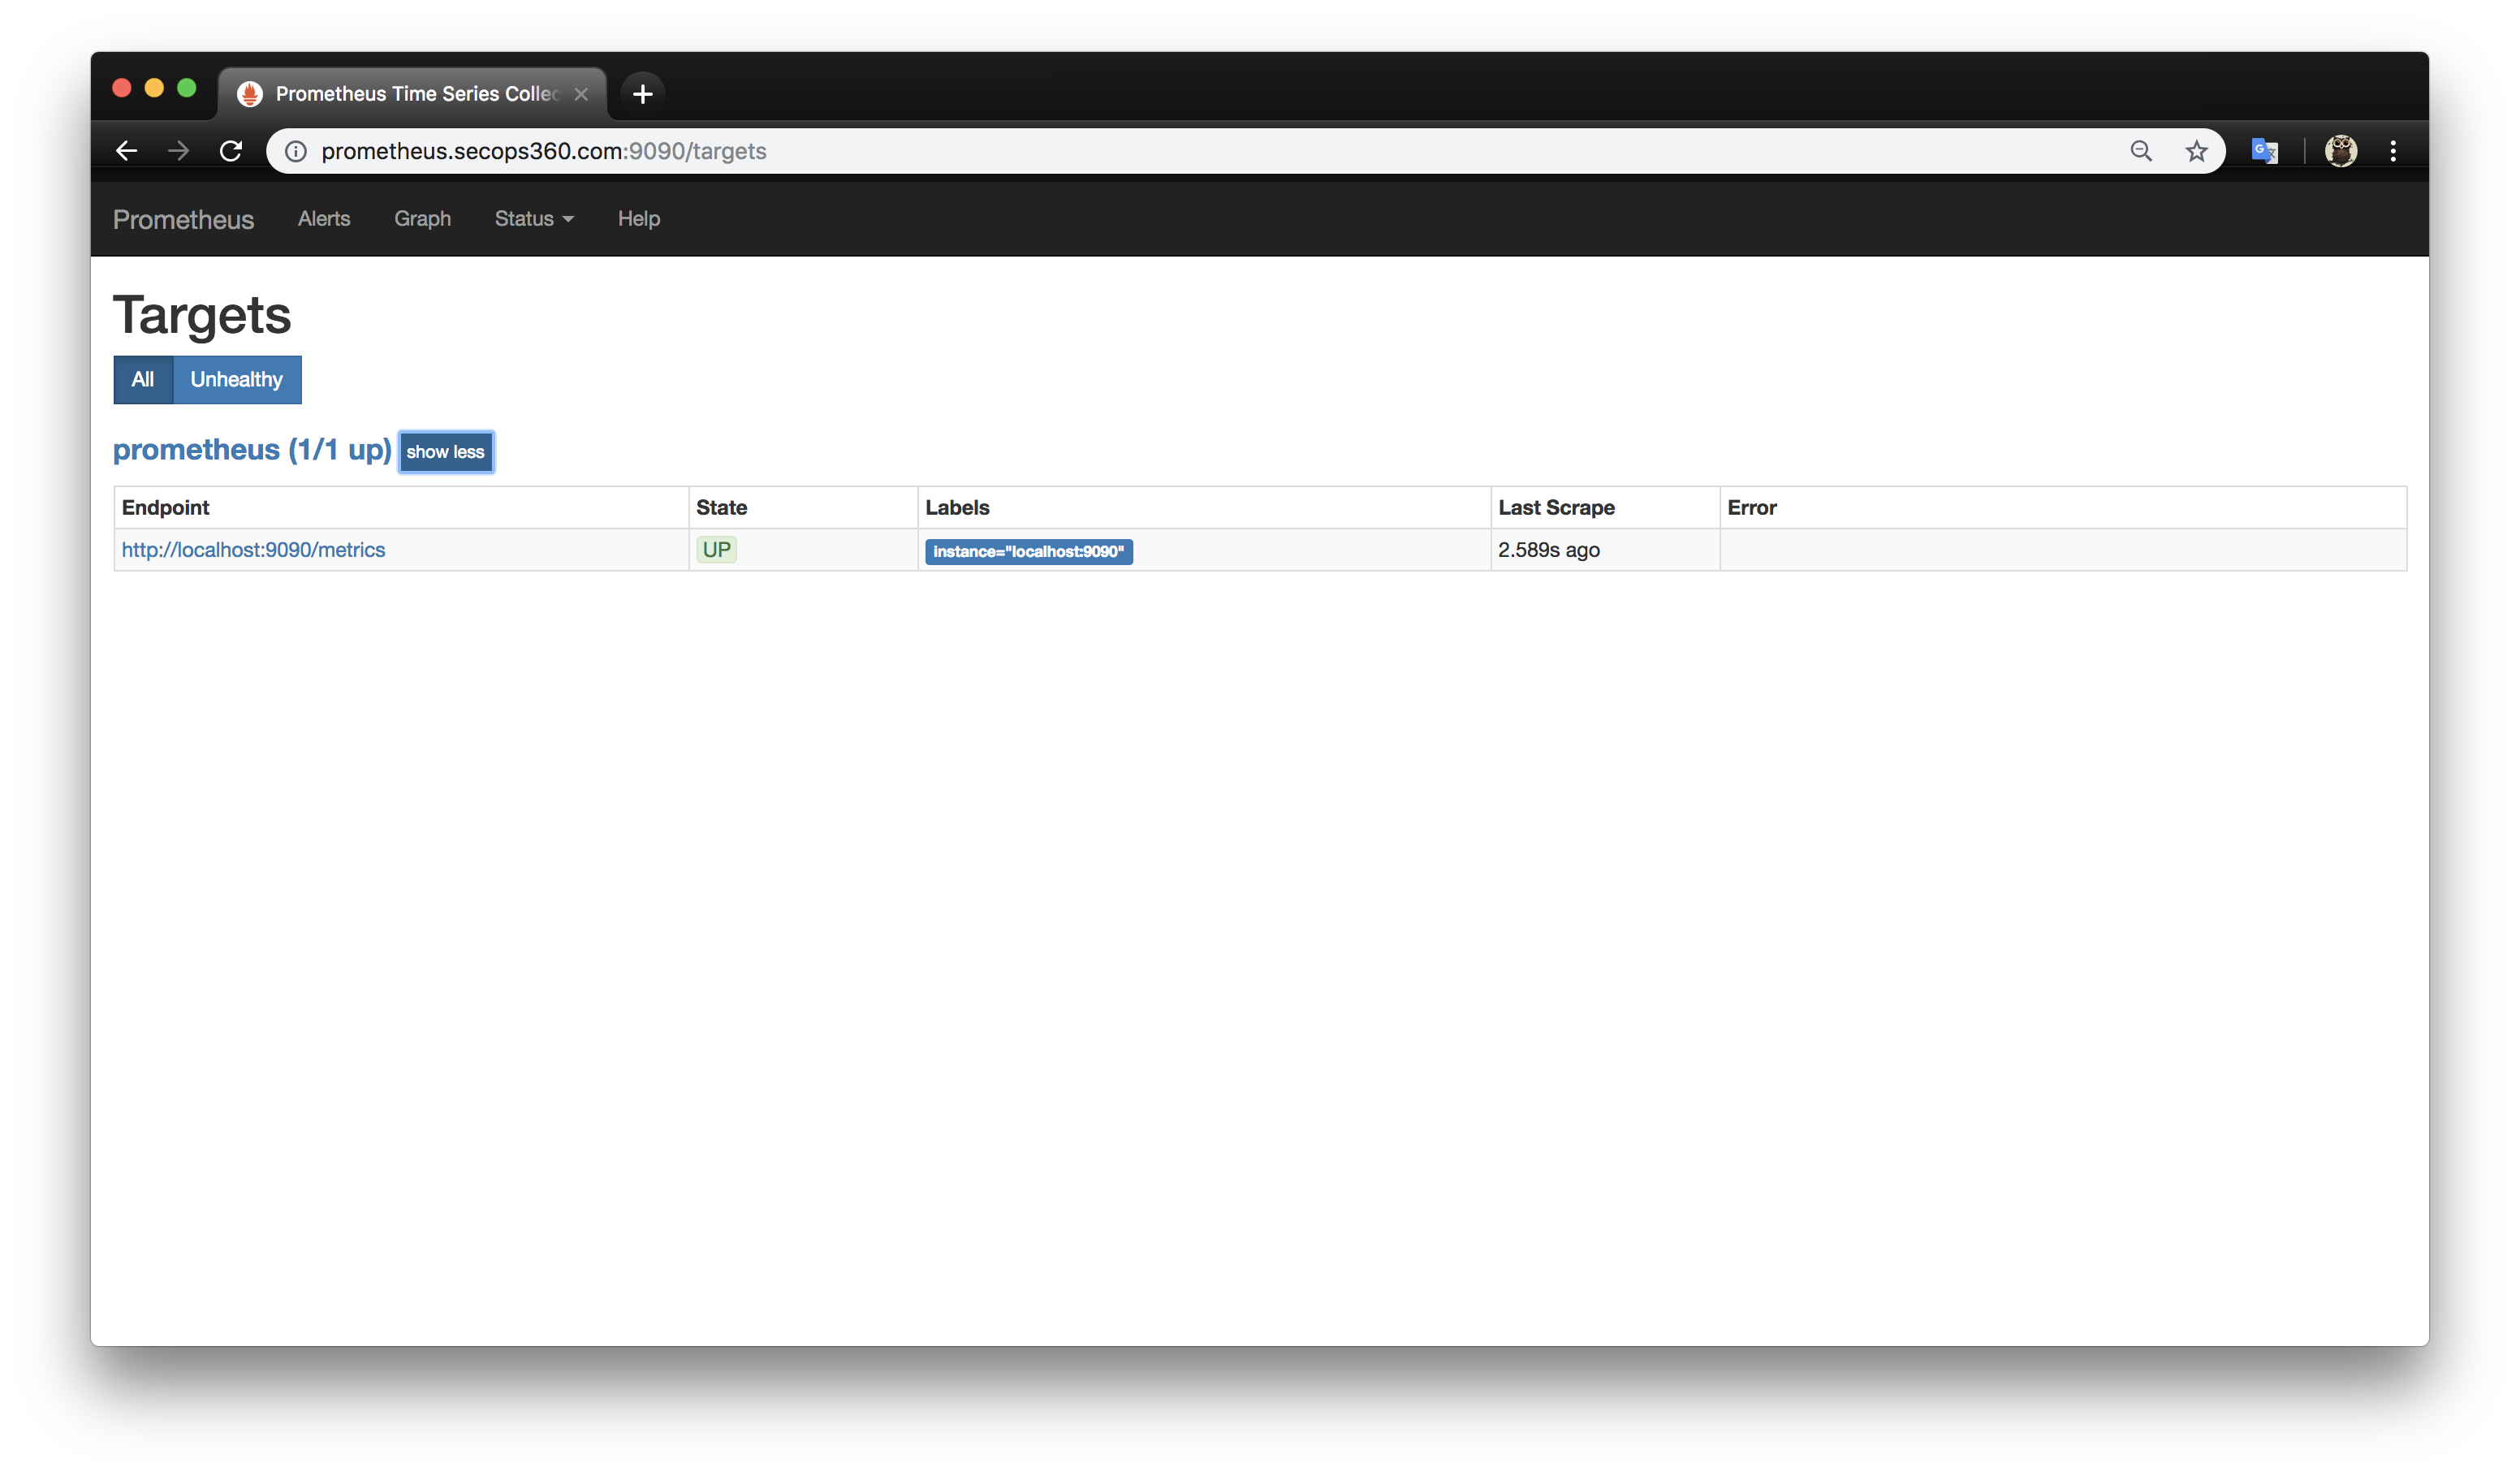The height and width of the screenshot is (1476, 2520).
Task: Go back with the browser back arrow
Action: 126,151
